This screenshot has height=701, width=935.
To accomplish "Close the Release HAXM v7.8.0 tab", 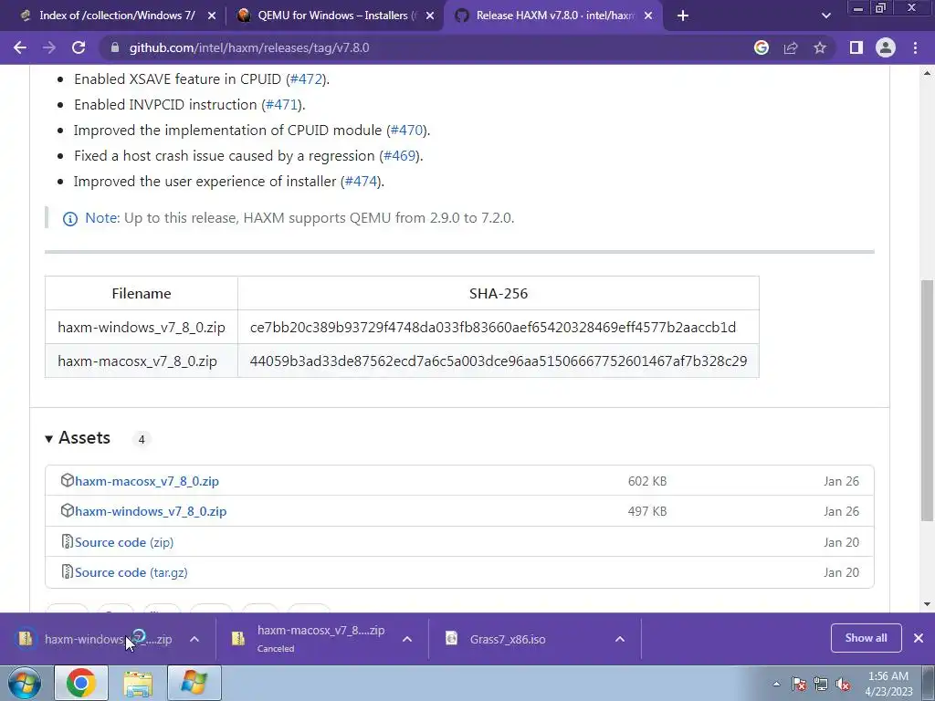I will click(x=648, y=16).
